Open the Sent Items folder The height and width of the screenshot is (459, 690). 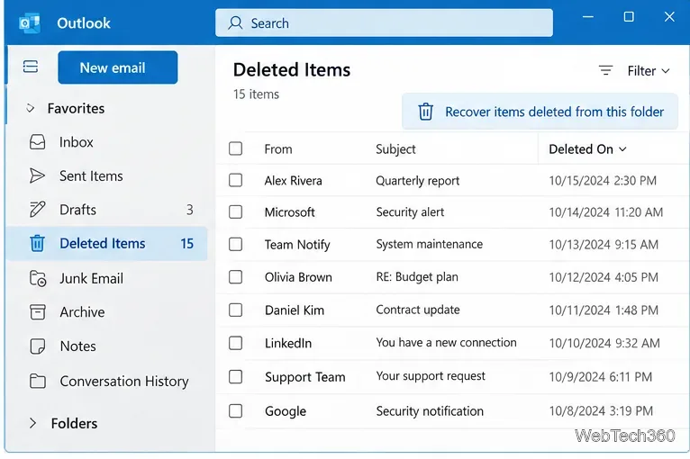(105, 175)
